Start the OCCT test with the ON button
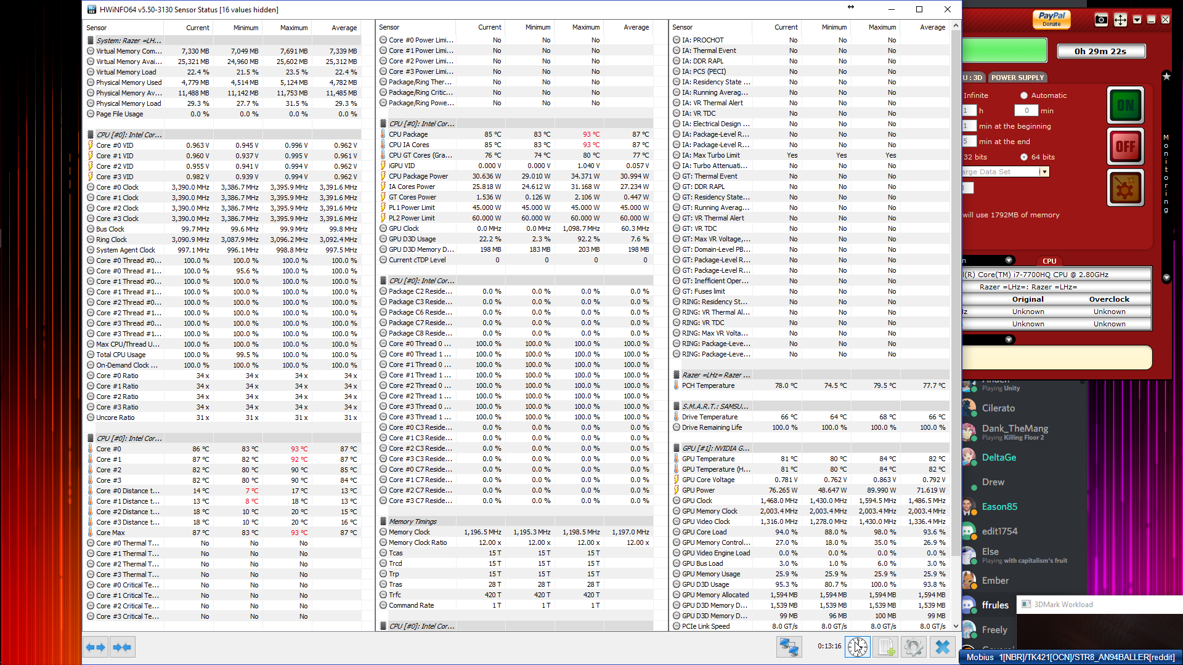1183x665 pixels. point(1126,105)
